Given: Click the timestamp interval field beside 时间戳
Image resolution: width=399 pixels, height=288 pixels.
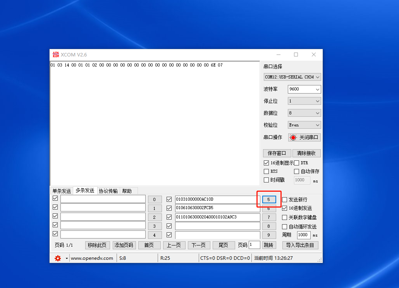Looking at the screenshot, I should tap(302, 180).
